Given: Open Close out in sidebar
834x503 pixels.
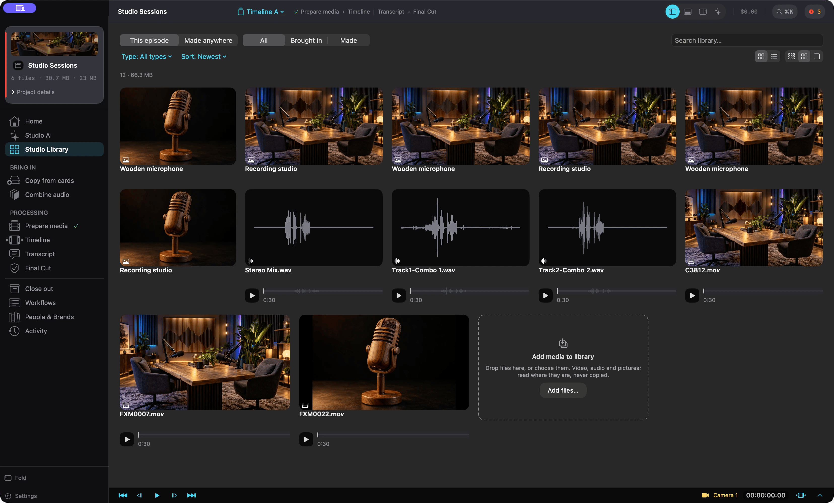Looking at the screenshot, I should [54, 289].
